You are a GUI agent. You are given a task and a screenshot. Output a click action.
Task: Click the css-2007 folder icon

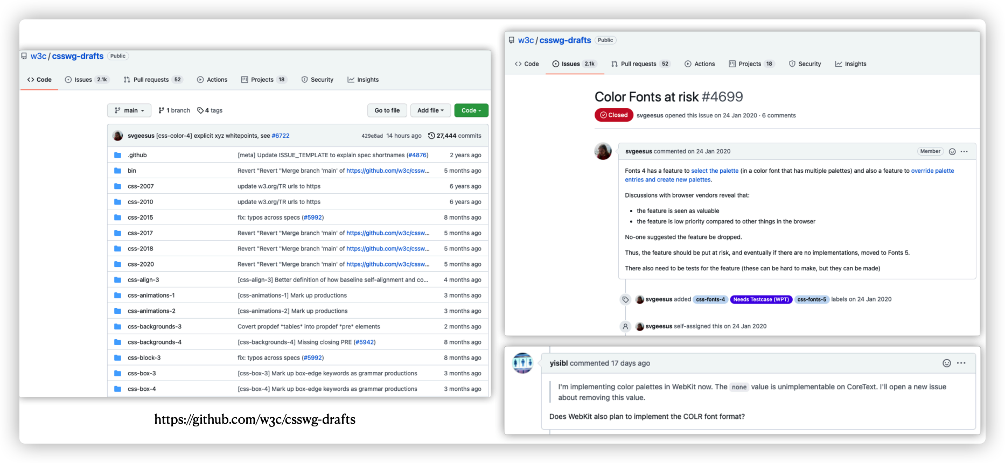117,186
